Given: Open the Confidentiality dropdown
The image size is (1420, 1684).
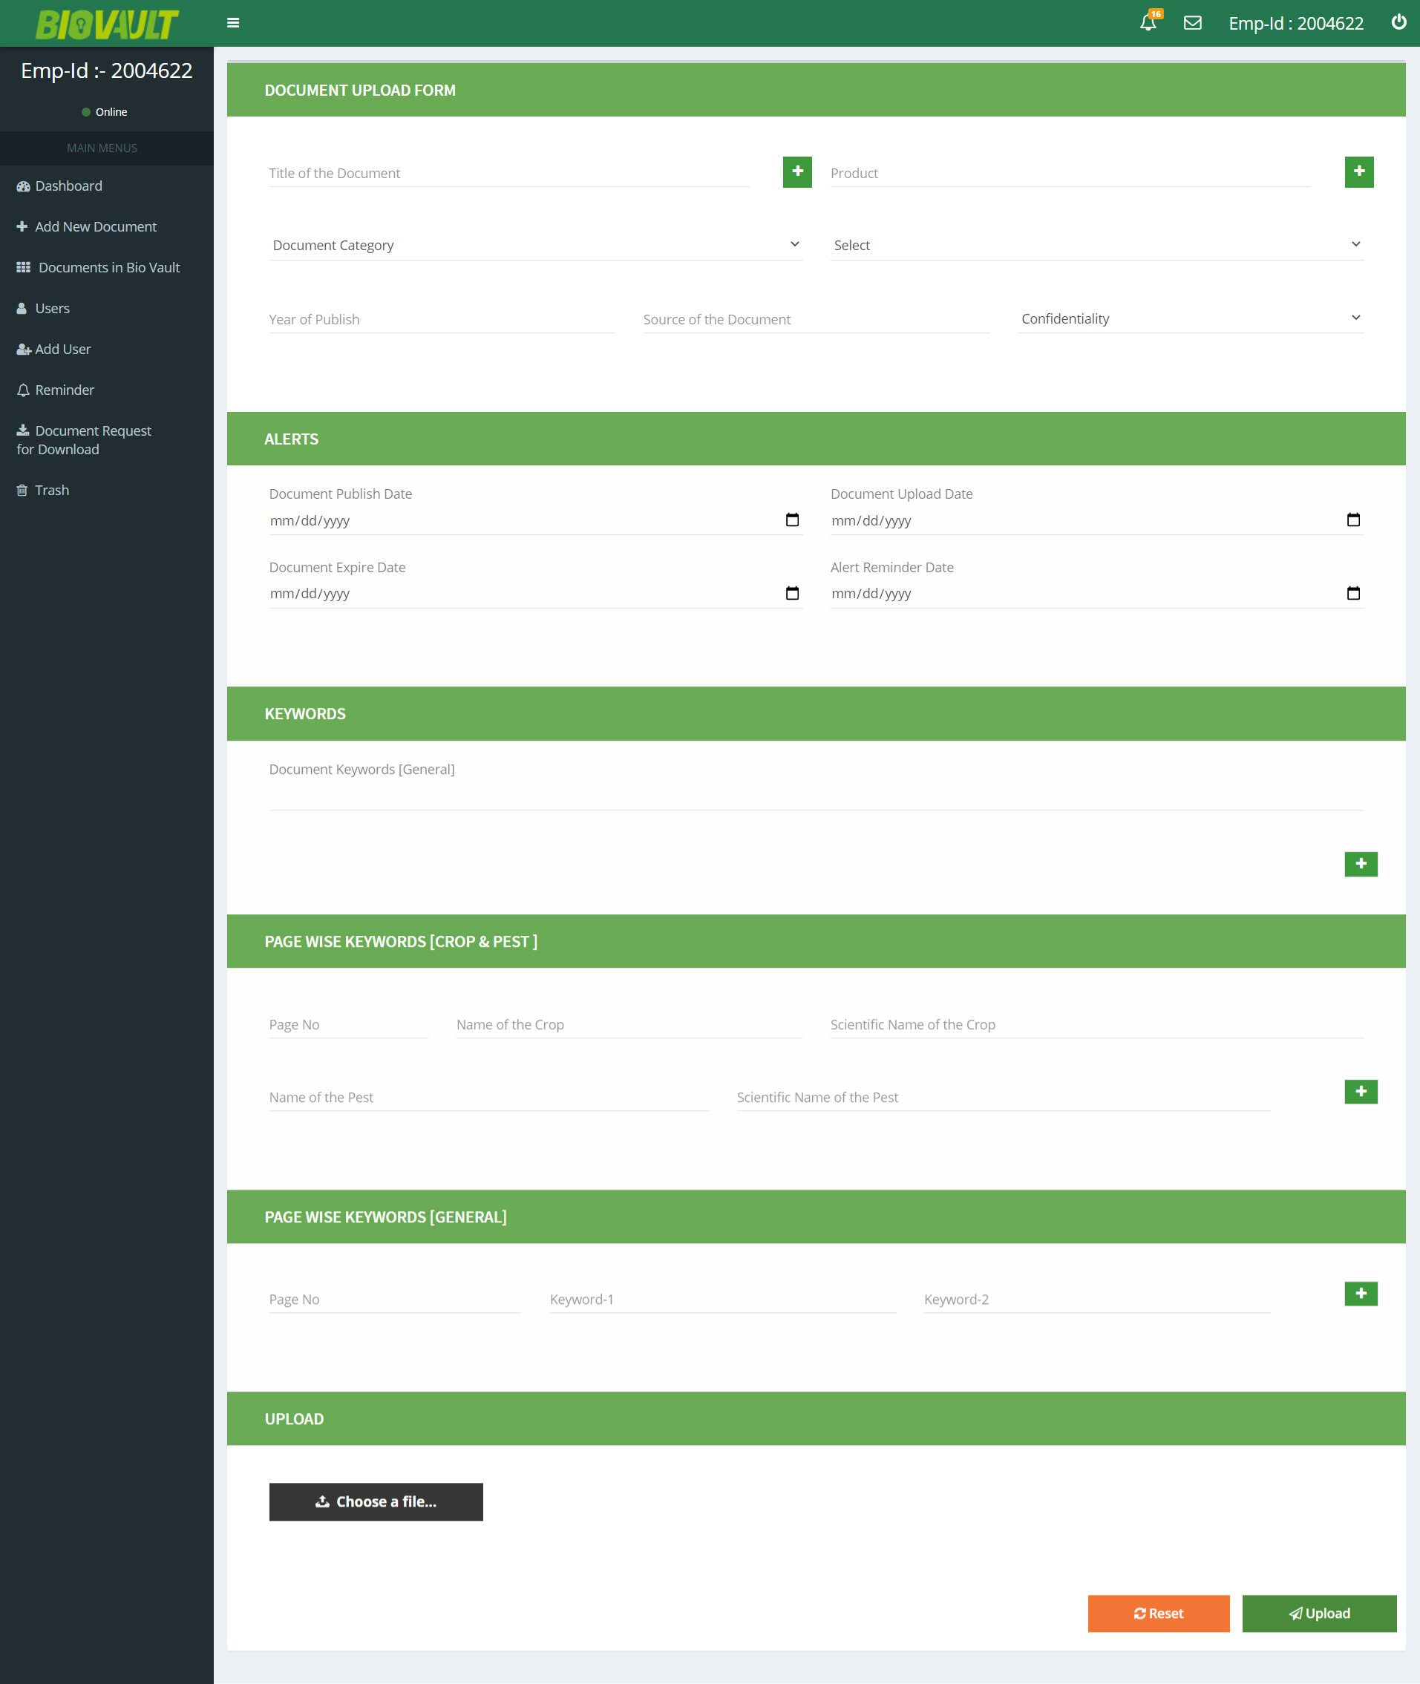Looking at the screenshot, I should point(1190,319).
